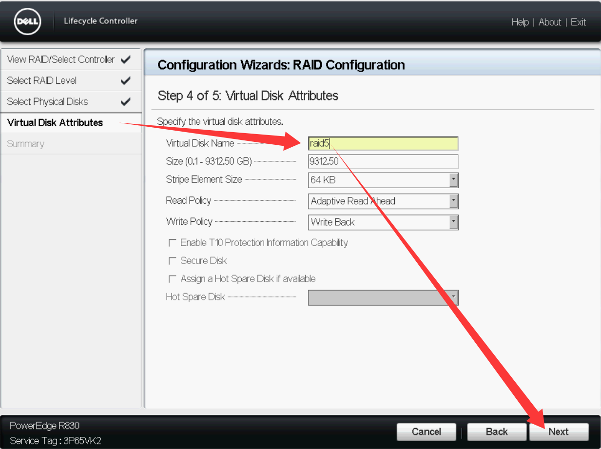
Task: Open the Write Policy dropdown
Action: [453, 222]
